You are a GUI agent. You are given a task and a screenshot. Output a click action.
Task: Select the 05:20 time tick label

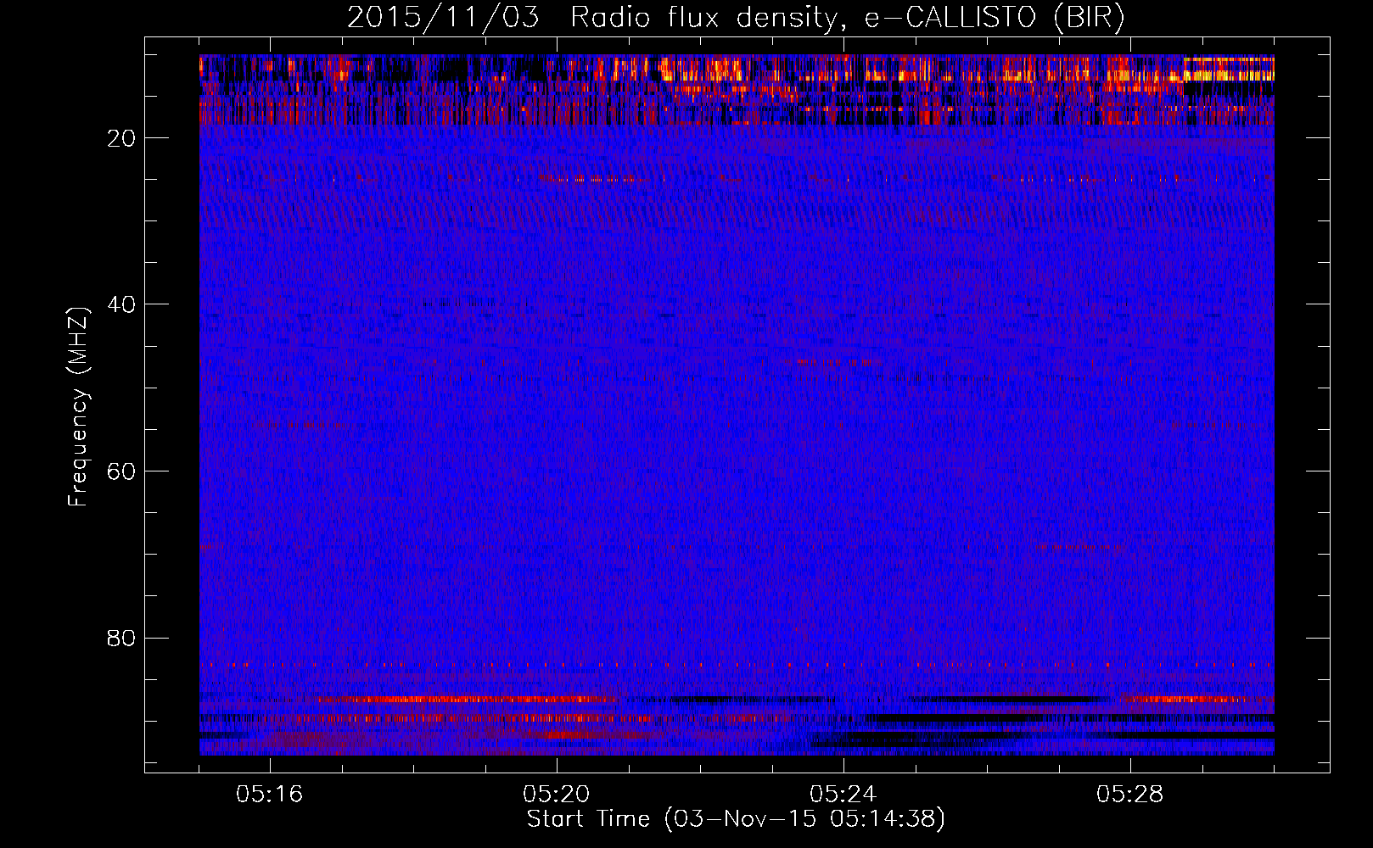tap(557, 795)
